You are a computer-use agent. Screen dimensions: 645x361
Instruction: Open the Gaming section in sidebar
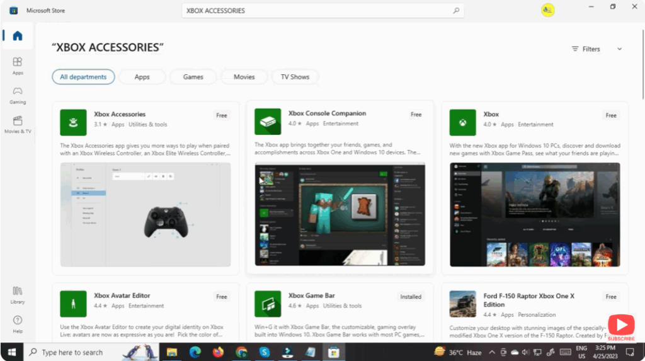coord(18,94)
